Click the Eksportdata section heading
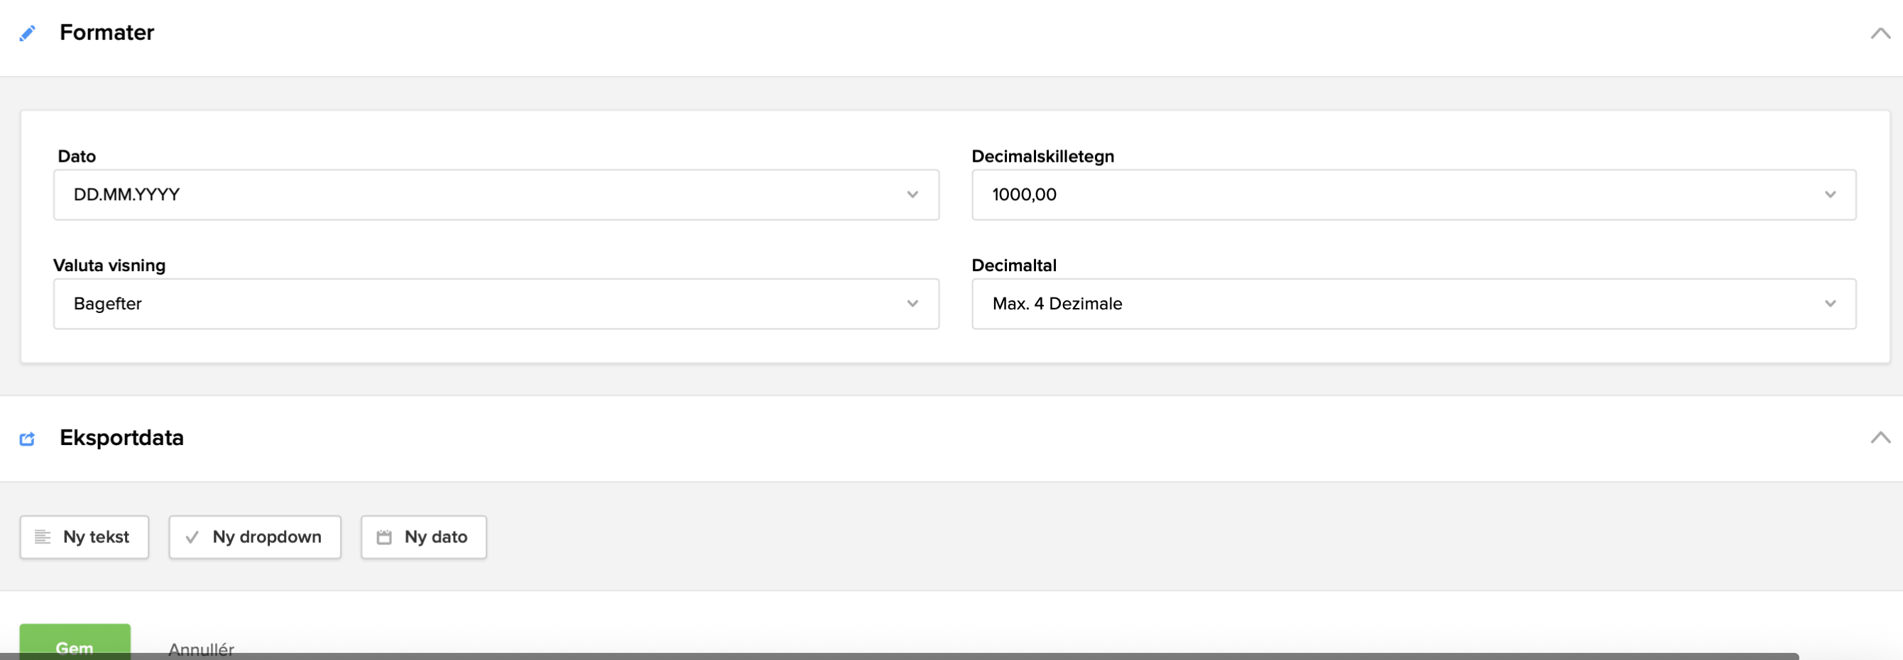The image size is (1903, 660). pos(122,438)
